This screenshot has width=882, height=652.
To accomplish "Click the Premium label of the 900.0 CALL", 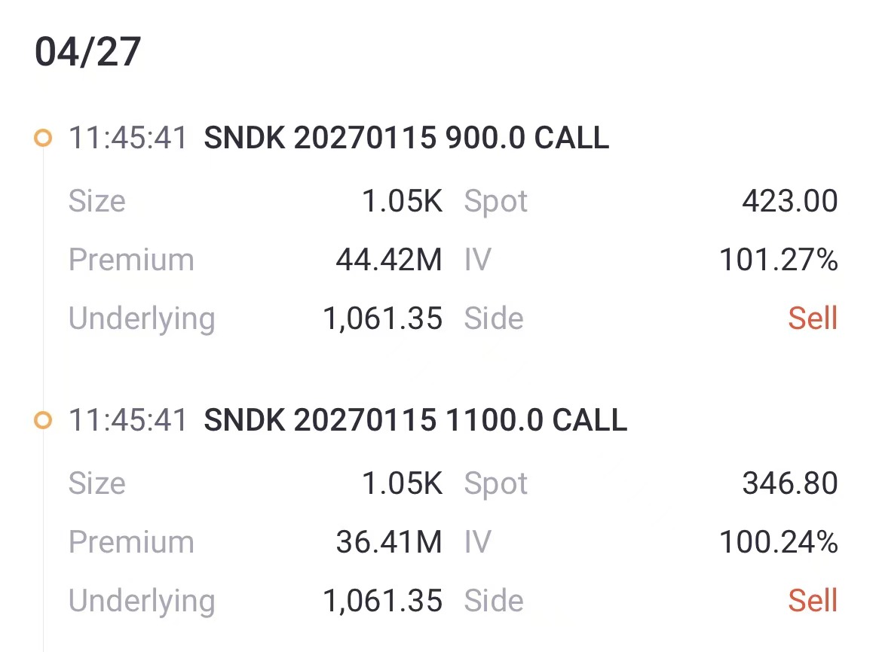I will (131, 260).
